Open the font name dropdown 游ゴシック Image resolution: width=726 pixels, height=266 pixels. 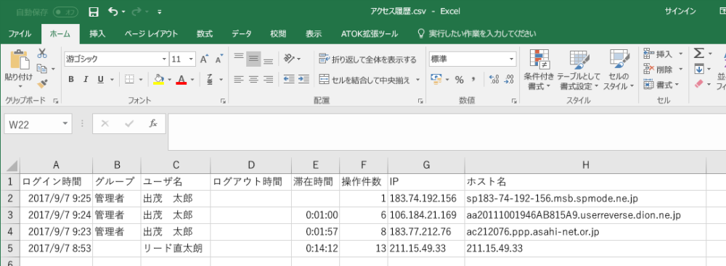164,59
